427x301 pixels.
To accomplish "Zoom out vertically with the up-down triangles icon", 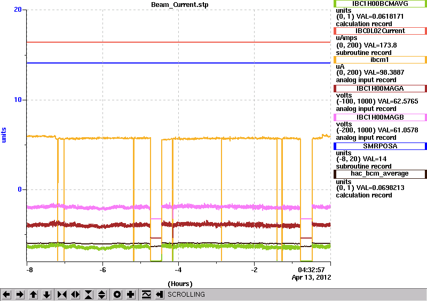I will coord(102,295).
